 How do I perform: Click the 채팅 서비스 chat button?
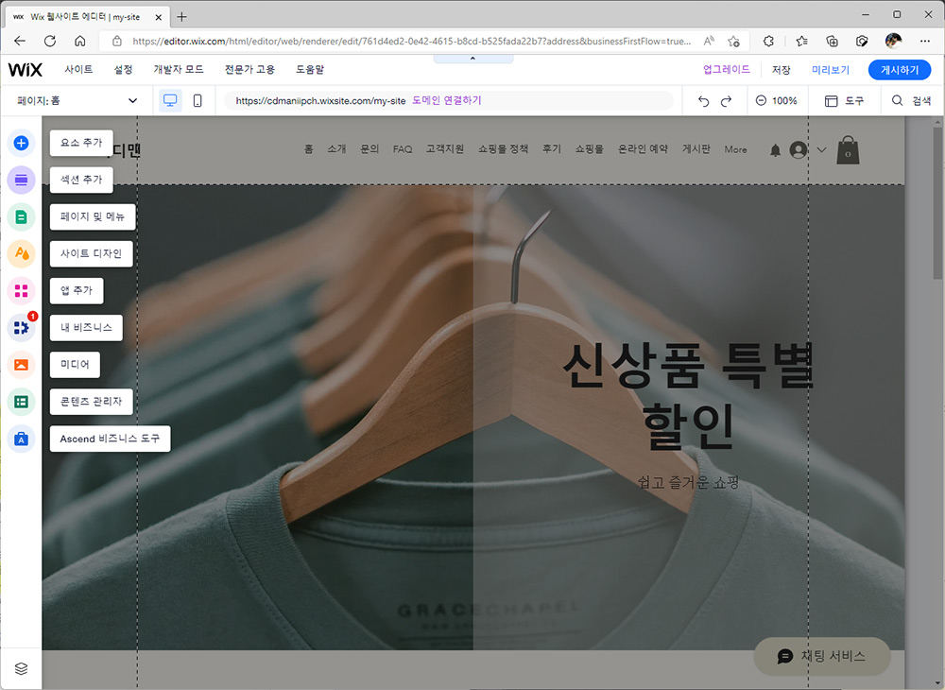(x=822, y=656)
